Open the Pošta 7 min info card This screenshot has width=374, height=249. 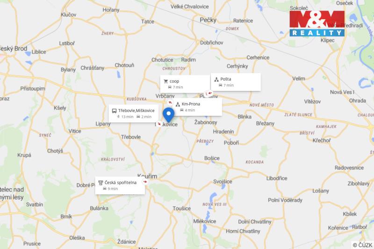[236, 82]
